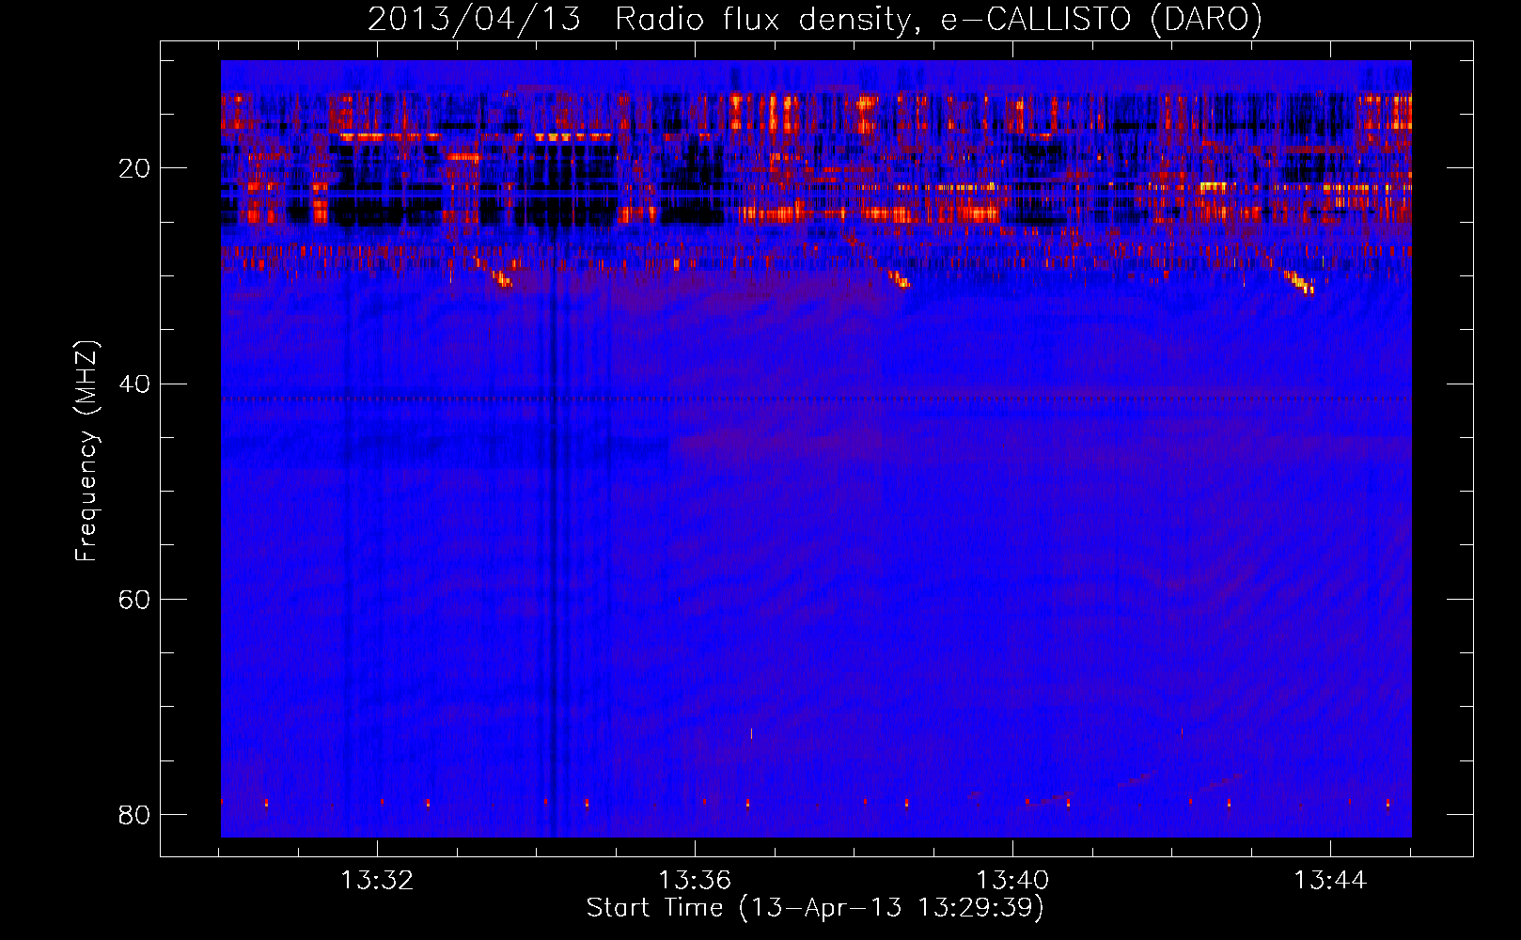Screen dimensions: 1521x940
Task: Click the 'Frequency (MHZ)' axis label
Action: [x=86, y=451]
